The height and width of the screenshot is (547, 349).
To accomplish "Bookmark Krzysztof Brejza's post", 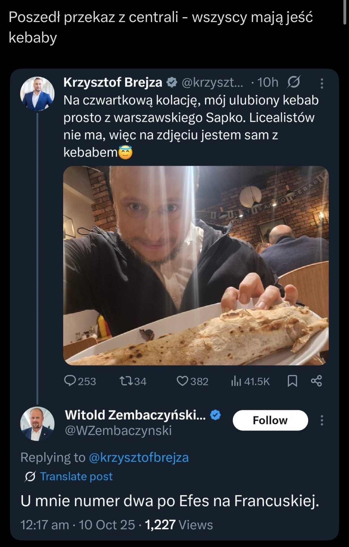I will (292, 381).
